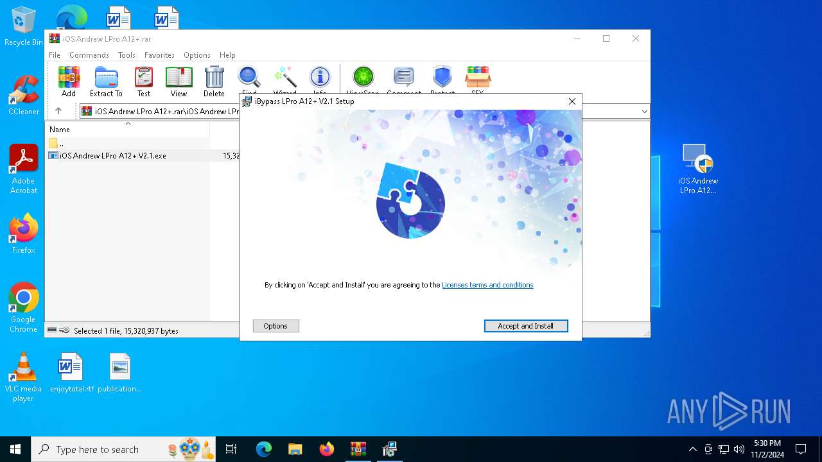The image size is (822, 462).
Task: Click the Firefox taskbar icon
Action: pos(327,449)
